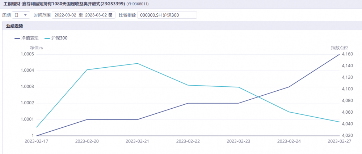Viewport: 362px width, 154px height.
Task: Click the calendar icon in date range
Action: tap(110, 15)
